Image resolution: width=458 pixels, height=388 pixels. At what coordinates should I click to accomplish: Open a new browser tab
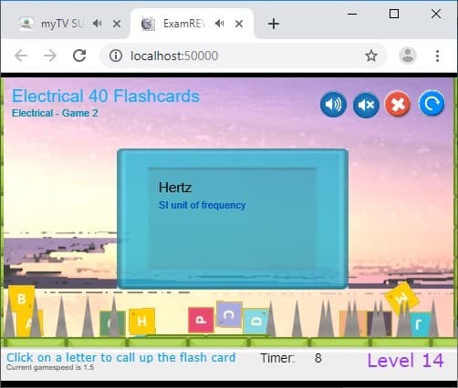point(274,24)
